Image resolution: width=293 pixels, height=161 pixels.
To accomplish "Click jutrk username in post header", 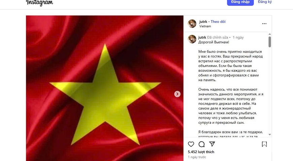I will (203, 22).
